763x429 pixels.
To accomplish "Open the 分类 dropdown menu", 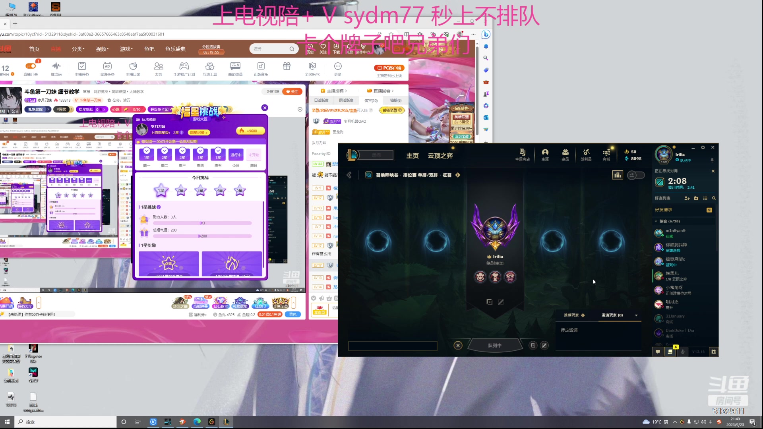I will click(78, 49).
